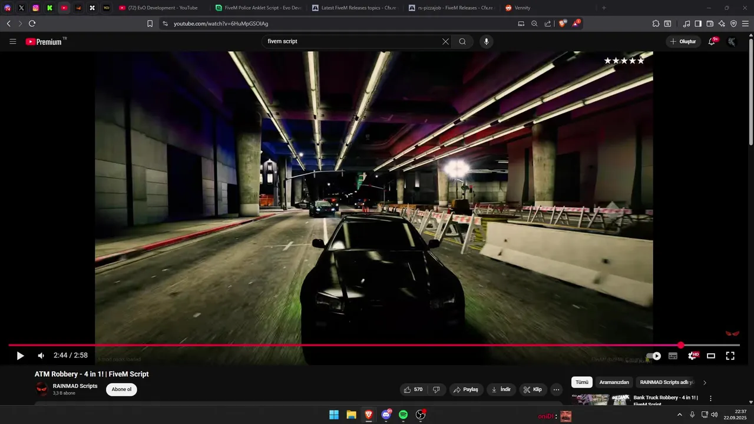Image resolution: width=754 pixels, height=424 pixels.
Task: Open Spotify from the taskbar
Action: (x=404, y=415)
